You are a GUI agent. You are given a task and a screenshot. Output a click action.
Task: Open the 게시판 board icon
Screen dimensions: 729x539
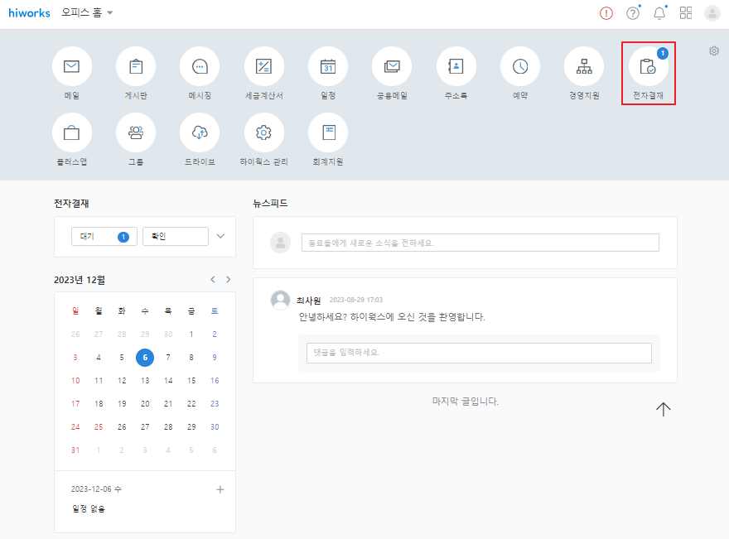pyautogui.click(x=136, y=66)
